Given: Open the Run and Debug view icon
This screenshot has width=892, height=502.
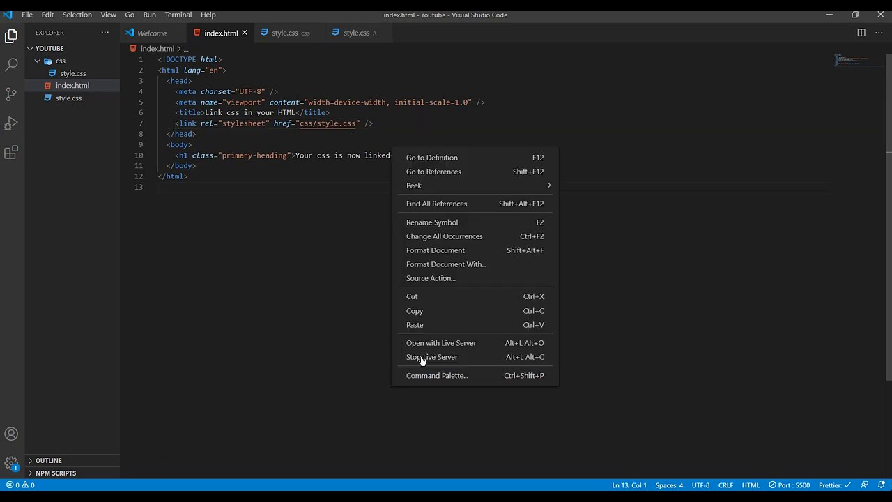Looking at the screenshot, I should pyautogui.click(x=11, y=123).
